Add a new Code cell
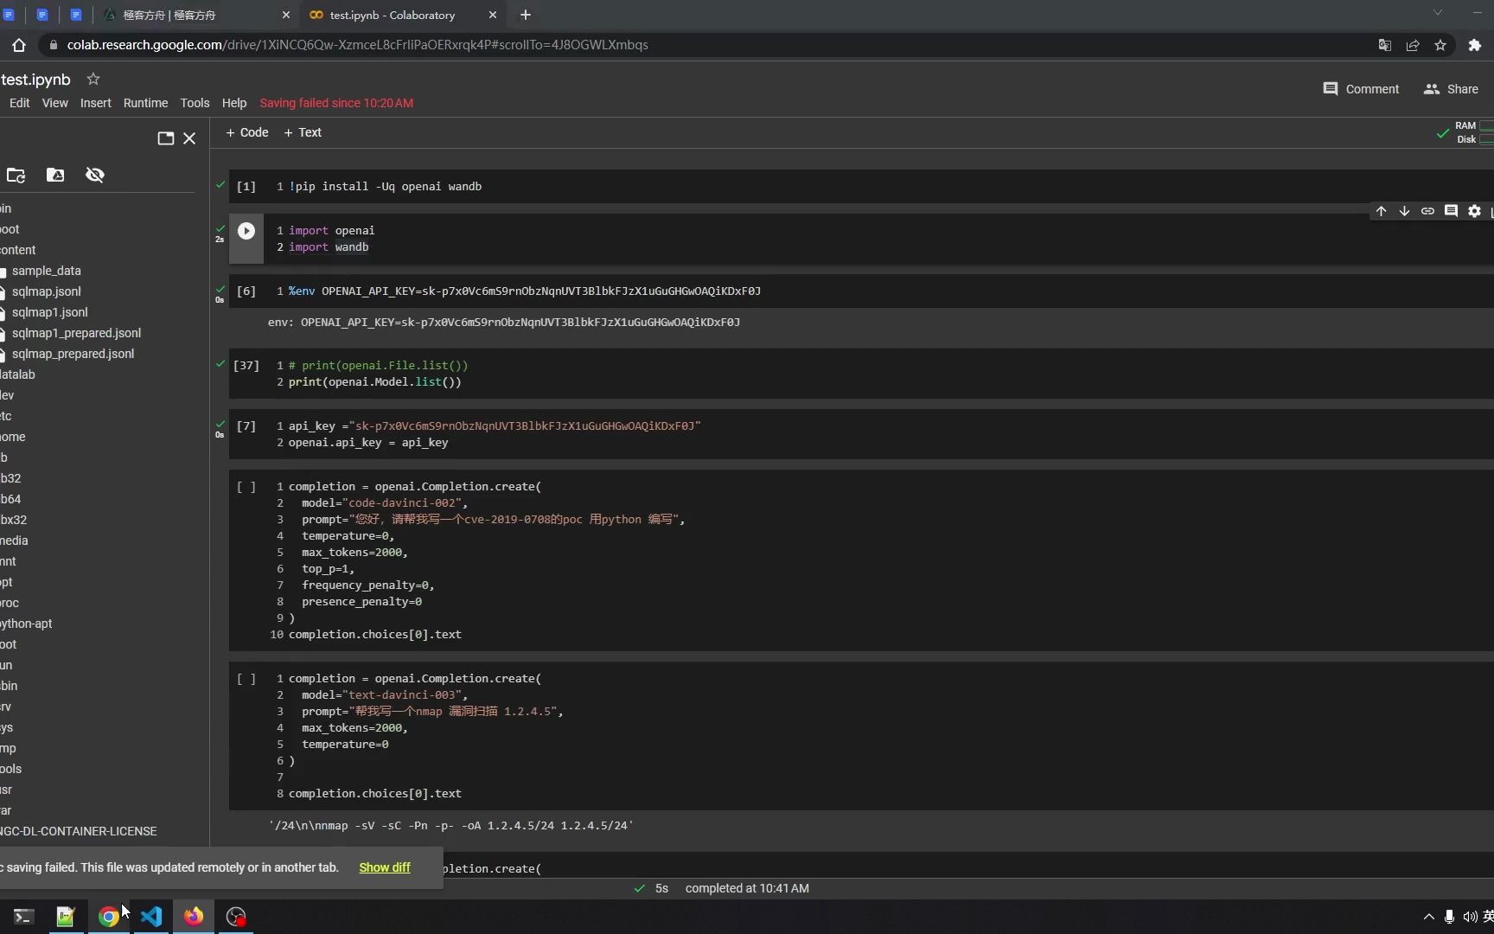1494x934 pixels. pos(247,132)
